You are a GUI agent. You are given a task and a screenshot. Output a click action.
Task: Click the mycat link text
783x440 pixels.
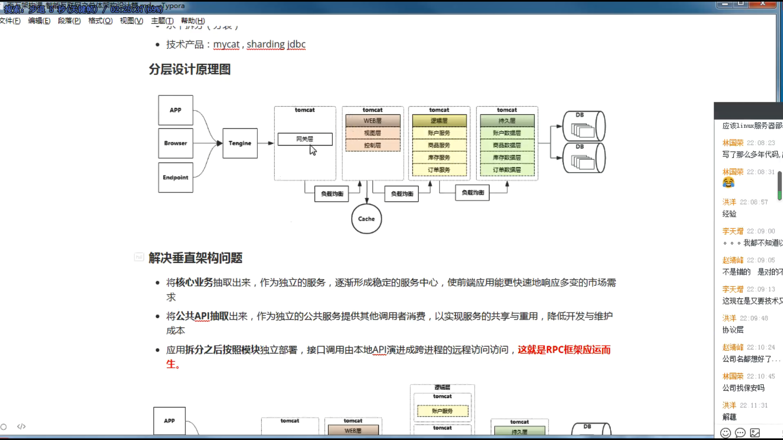[x=226, y=44]
